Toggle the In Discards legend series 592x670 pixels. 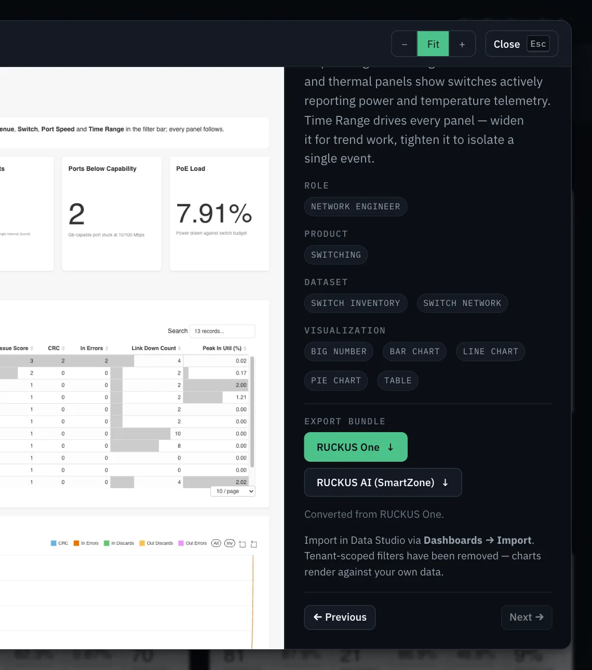click(x=119, y=543)
